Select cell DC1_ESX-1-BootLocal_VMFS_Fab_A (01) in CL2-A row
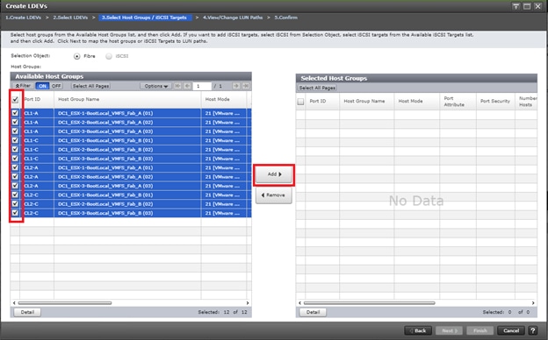 tap(127, 167)
